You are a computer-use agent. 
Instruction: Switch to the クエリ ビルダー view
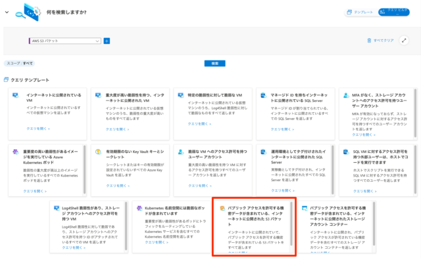point(393,12)
